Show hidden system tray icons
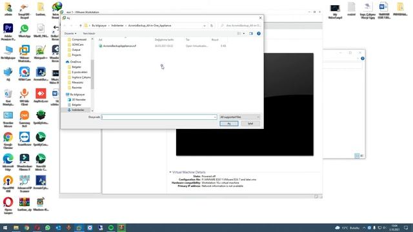413x232 pixels. coord(364,227)
